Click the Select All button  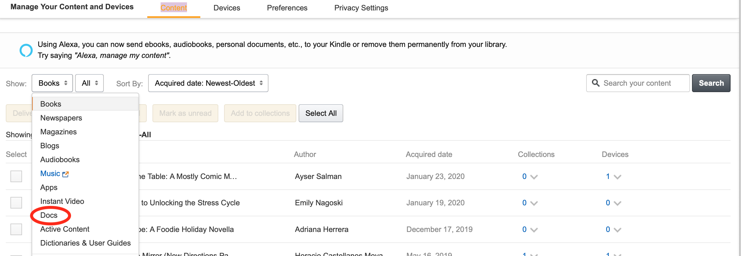pos(321,113)
